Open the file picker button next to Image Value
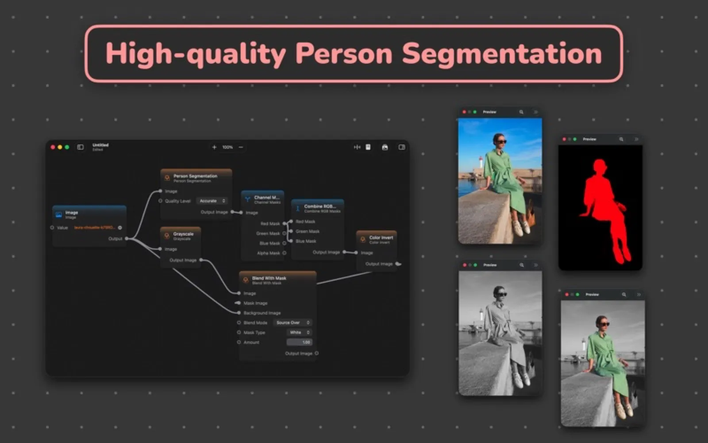 point(120,228)
